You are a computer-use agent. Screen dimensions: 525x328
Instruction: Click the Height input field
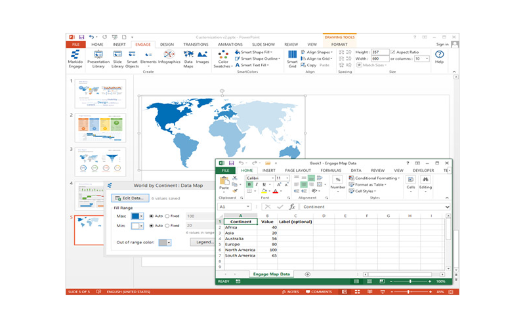(380, 52)
